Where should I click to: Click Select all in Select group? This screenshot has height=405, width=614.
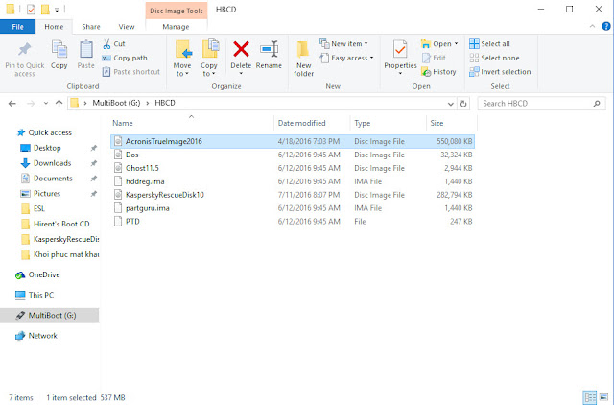point(489,44)
